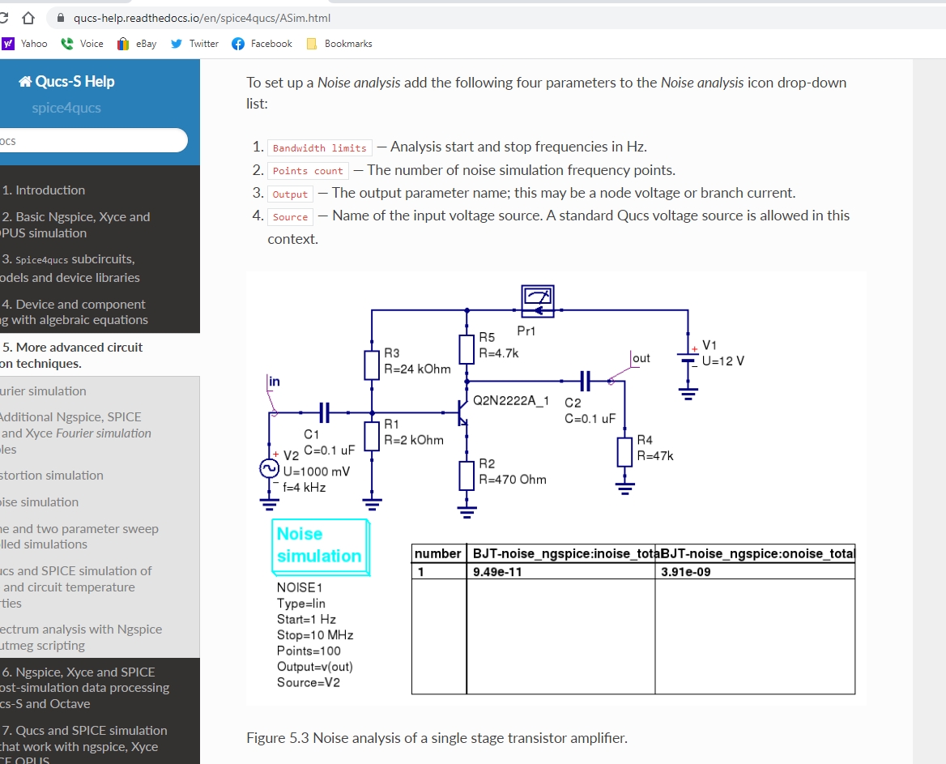This screenshot has height=764, width=946.
Task: Open the Twitter bookmark
Action: [194, 44]
